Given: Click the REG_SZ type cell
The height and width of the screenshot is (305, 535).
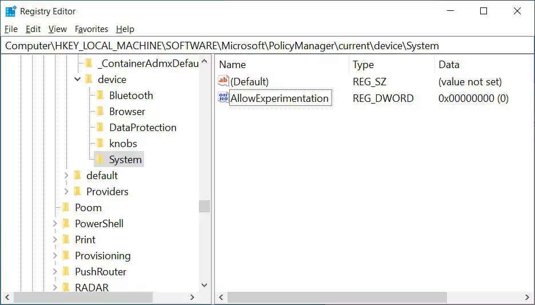Looking at the screenshot, I should point(369,82).
